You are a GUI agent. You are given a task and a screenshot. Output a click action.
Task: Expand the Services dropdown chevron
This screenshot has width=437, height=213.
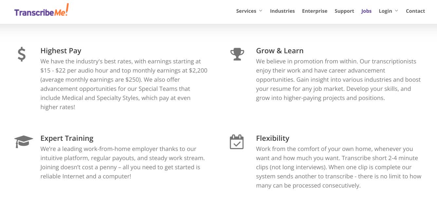point(261,11)
